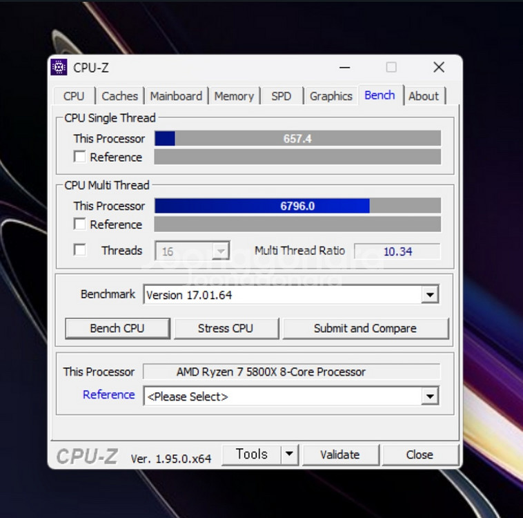
Task: Click Multi Thread Ratio value 10.34
Action: click(x=397, y=251)
